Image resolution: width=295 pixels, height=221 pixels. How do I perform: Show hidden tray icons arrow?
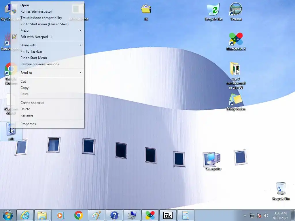(x=245, y=216)
